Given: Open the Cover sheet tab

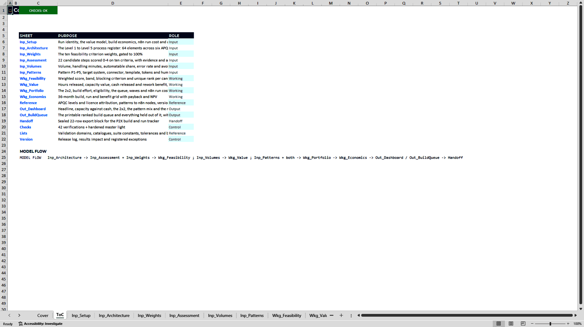Looking at the screenshot, I should [x=43, y=315].
